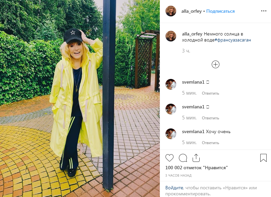Open alla_orfey username in the header
Screen dimensions: 271x197
192,11
